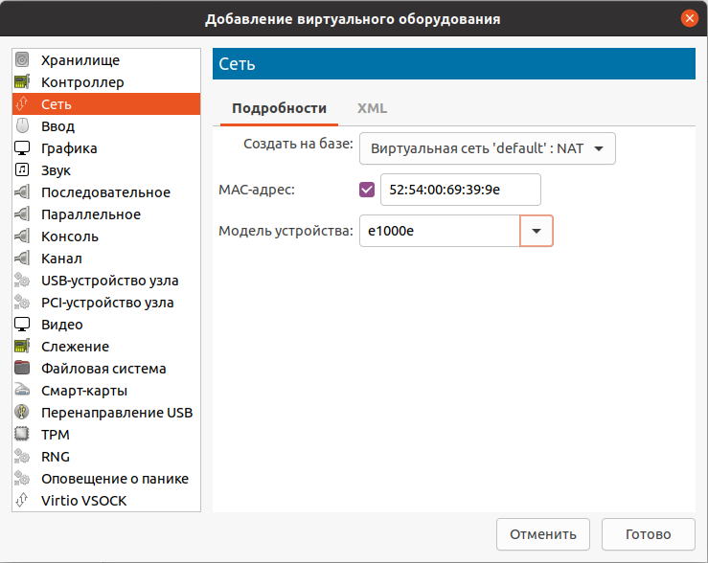Click the Сеть network arrows icon
The image size is (708, 563).
click(22, 103)
